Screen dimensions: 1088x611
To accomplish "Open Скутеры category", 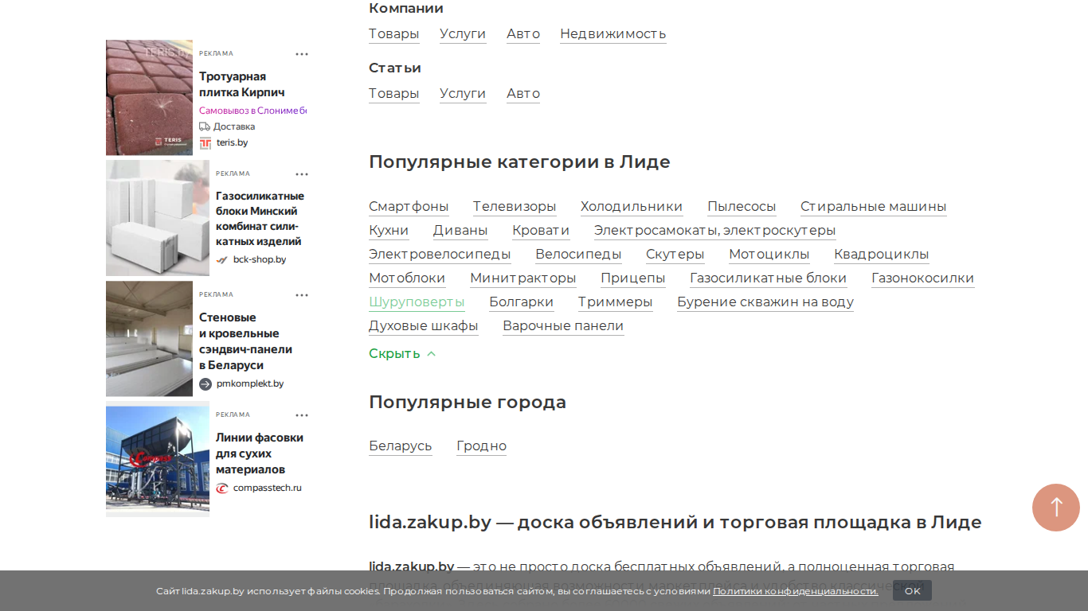I will click(x=675, y=255).
